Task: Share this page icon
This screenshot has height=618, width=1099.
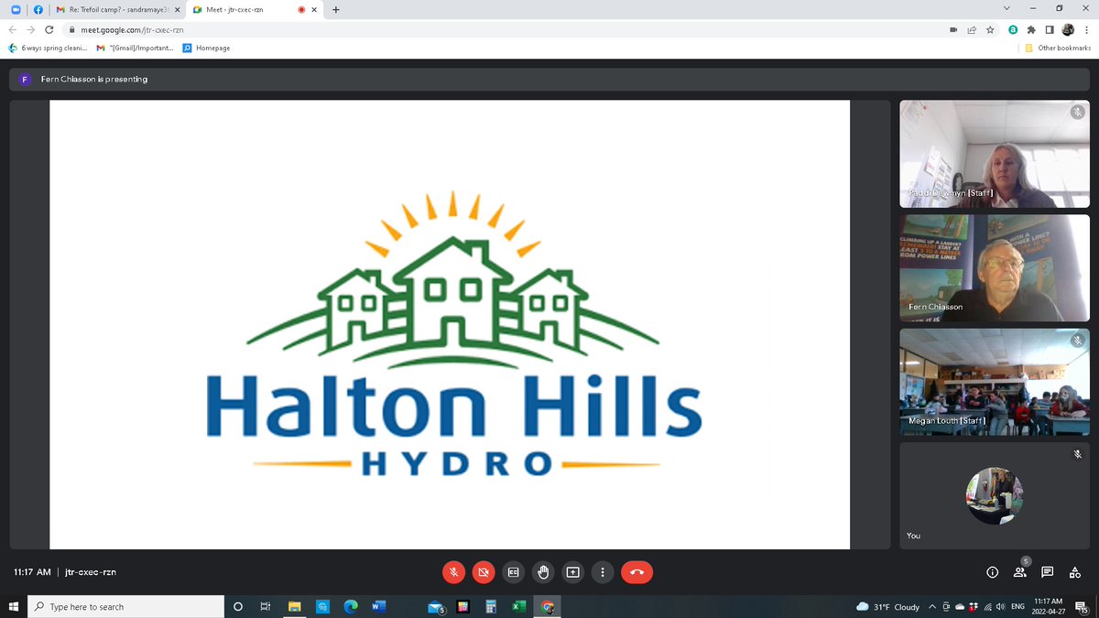Action: pyautogui.click(x=972, y=29)
